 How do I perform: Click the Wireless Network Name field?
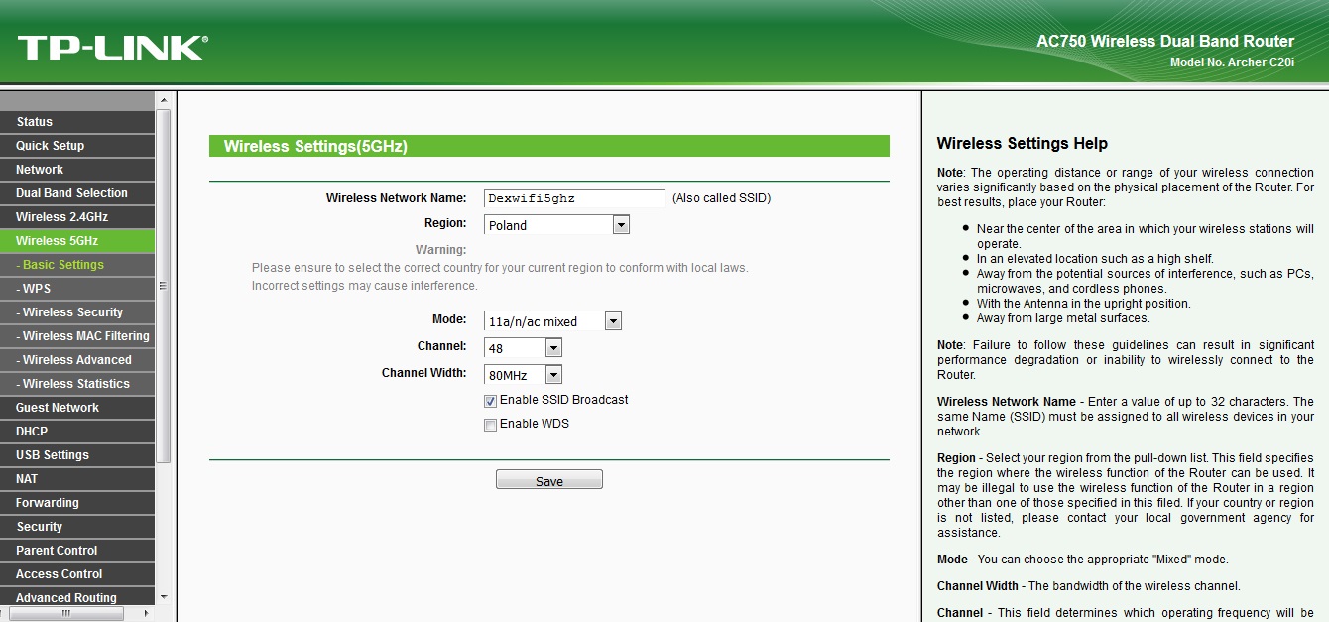click(x=575, y=198)
